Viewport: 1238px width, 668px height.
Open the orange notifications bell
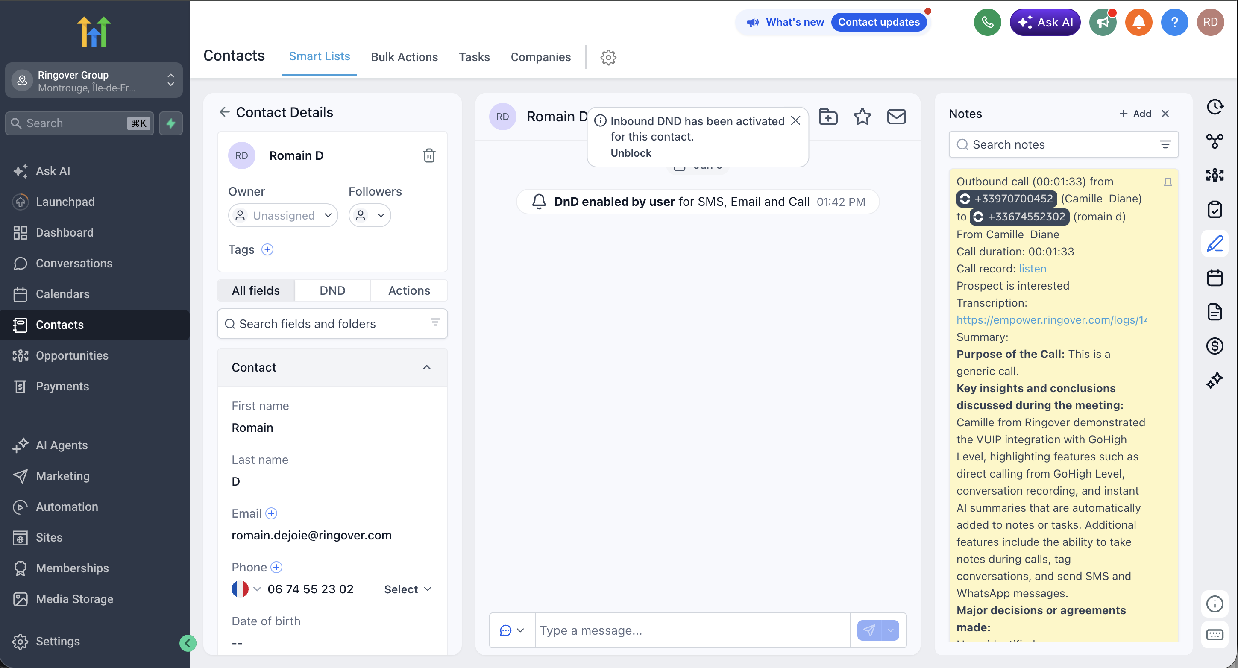click(1138, 22)
